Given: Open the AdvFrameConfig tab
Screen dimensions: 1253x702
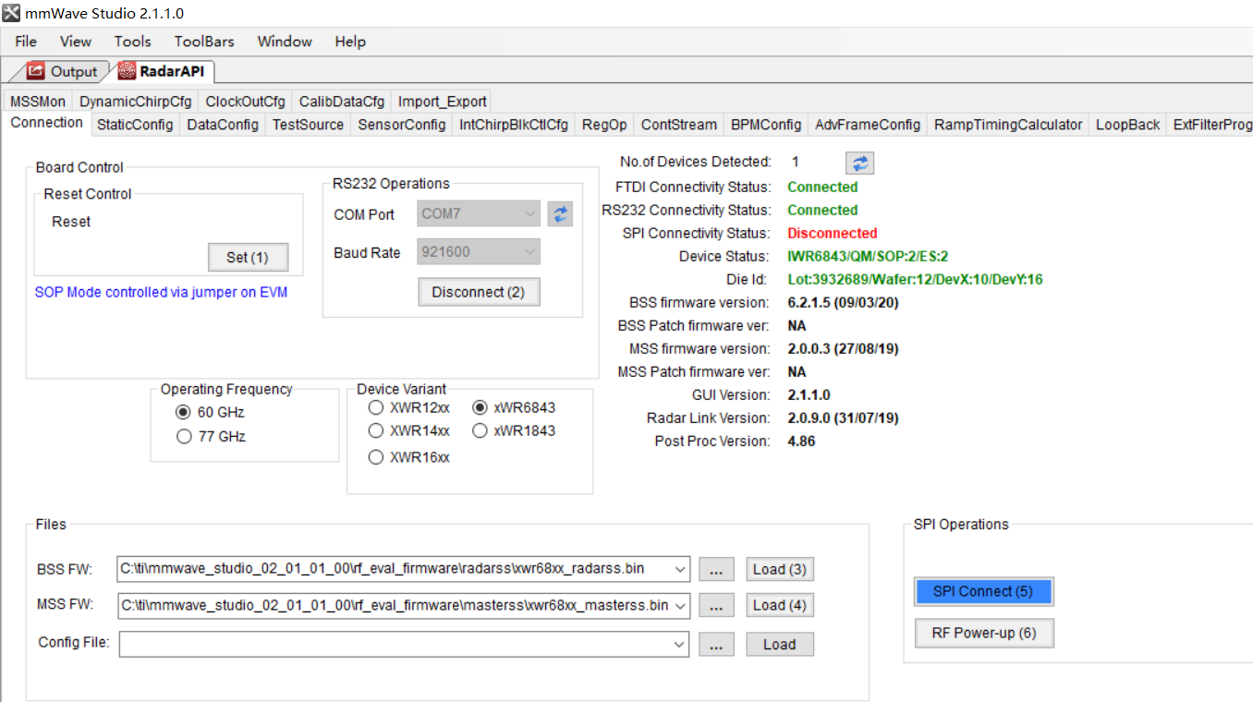Looking at the screenshot, I should (868, 125).
